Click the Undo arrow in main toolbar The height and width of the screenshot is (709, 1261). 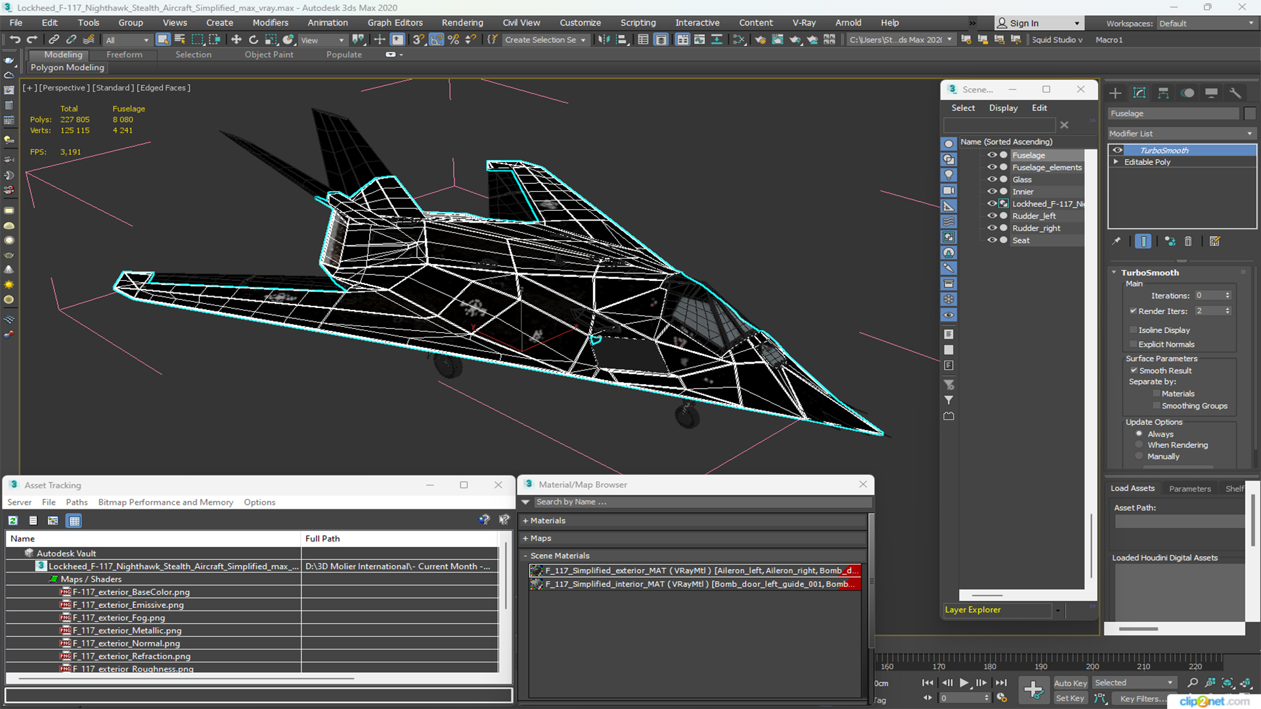coord(14,40)
